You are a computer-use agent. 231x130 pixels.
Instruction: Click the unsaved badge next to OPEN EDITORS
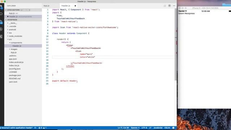click(x=25, y=10)
